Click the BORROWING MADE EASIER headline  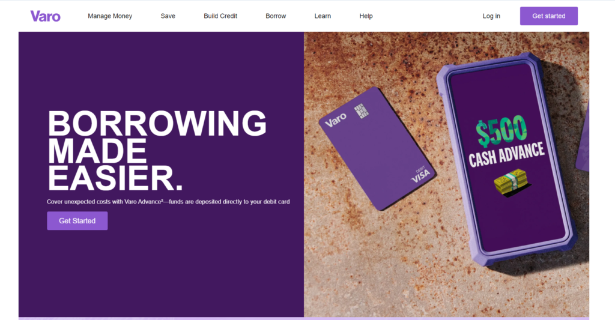pos(157,151)
